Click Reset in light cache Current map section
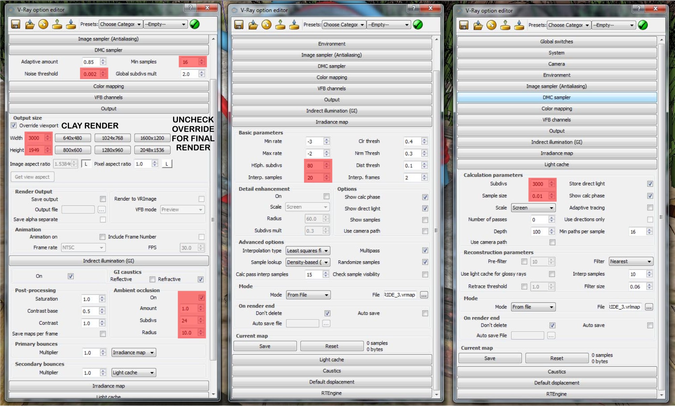The width and height of the screenshot is (675, 406). 557,358
